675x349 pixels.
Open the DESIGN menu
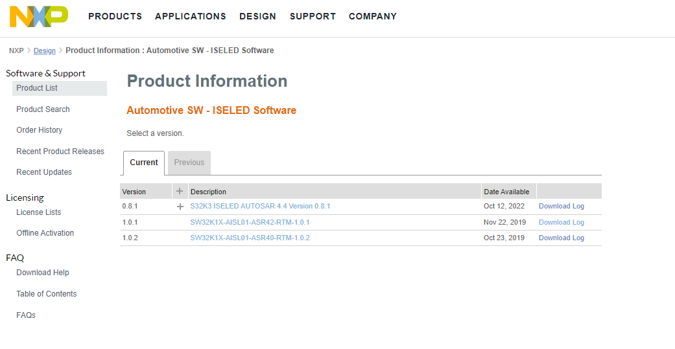pyautogui.click(x=257, y=16)
